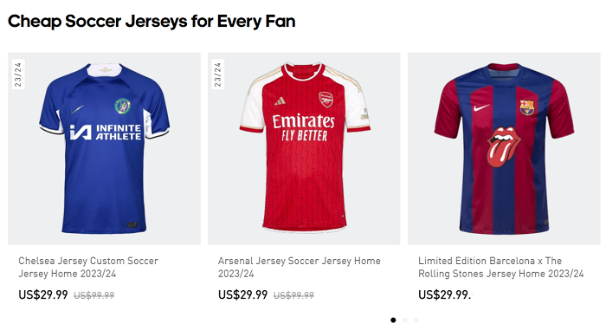Click the Arsenal jersey US$29.99 price
The image size is (606, 330).
coord(242,294)
